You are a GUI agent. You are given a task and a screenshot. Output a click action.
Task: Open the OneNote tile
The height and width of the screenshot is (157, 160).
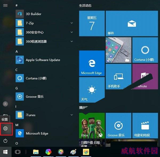(x=145, y=77)
